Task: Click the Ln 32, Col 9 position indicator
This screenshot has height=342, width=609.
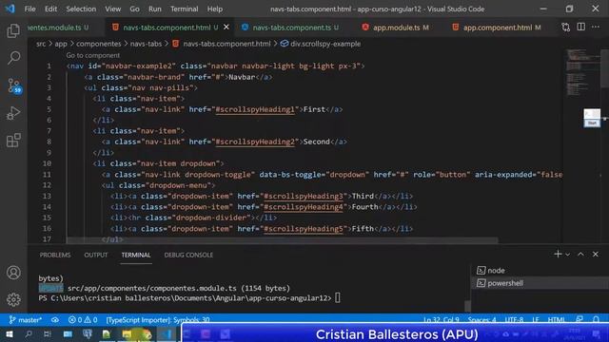Action: pyautogui.click(x=442, y=320)
